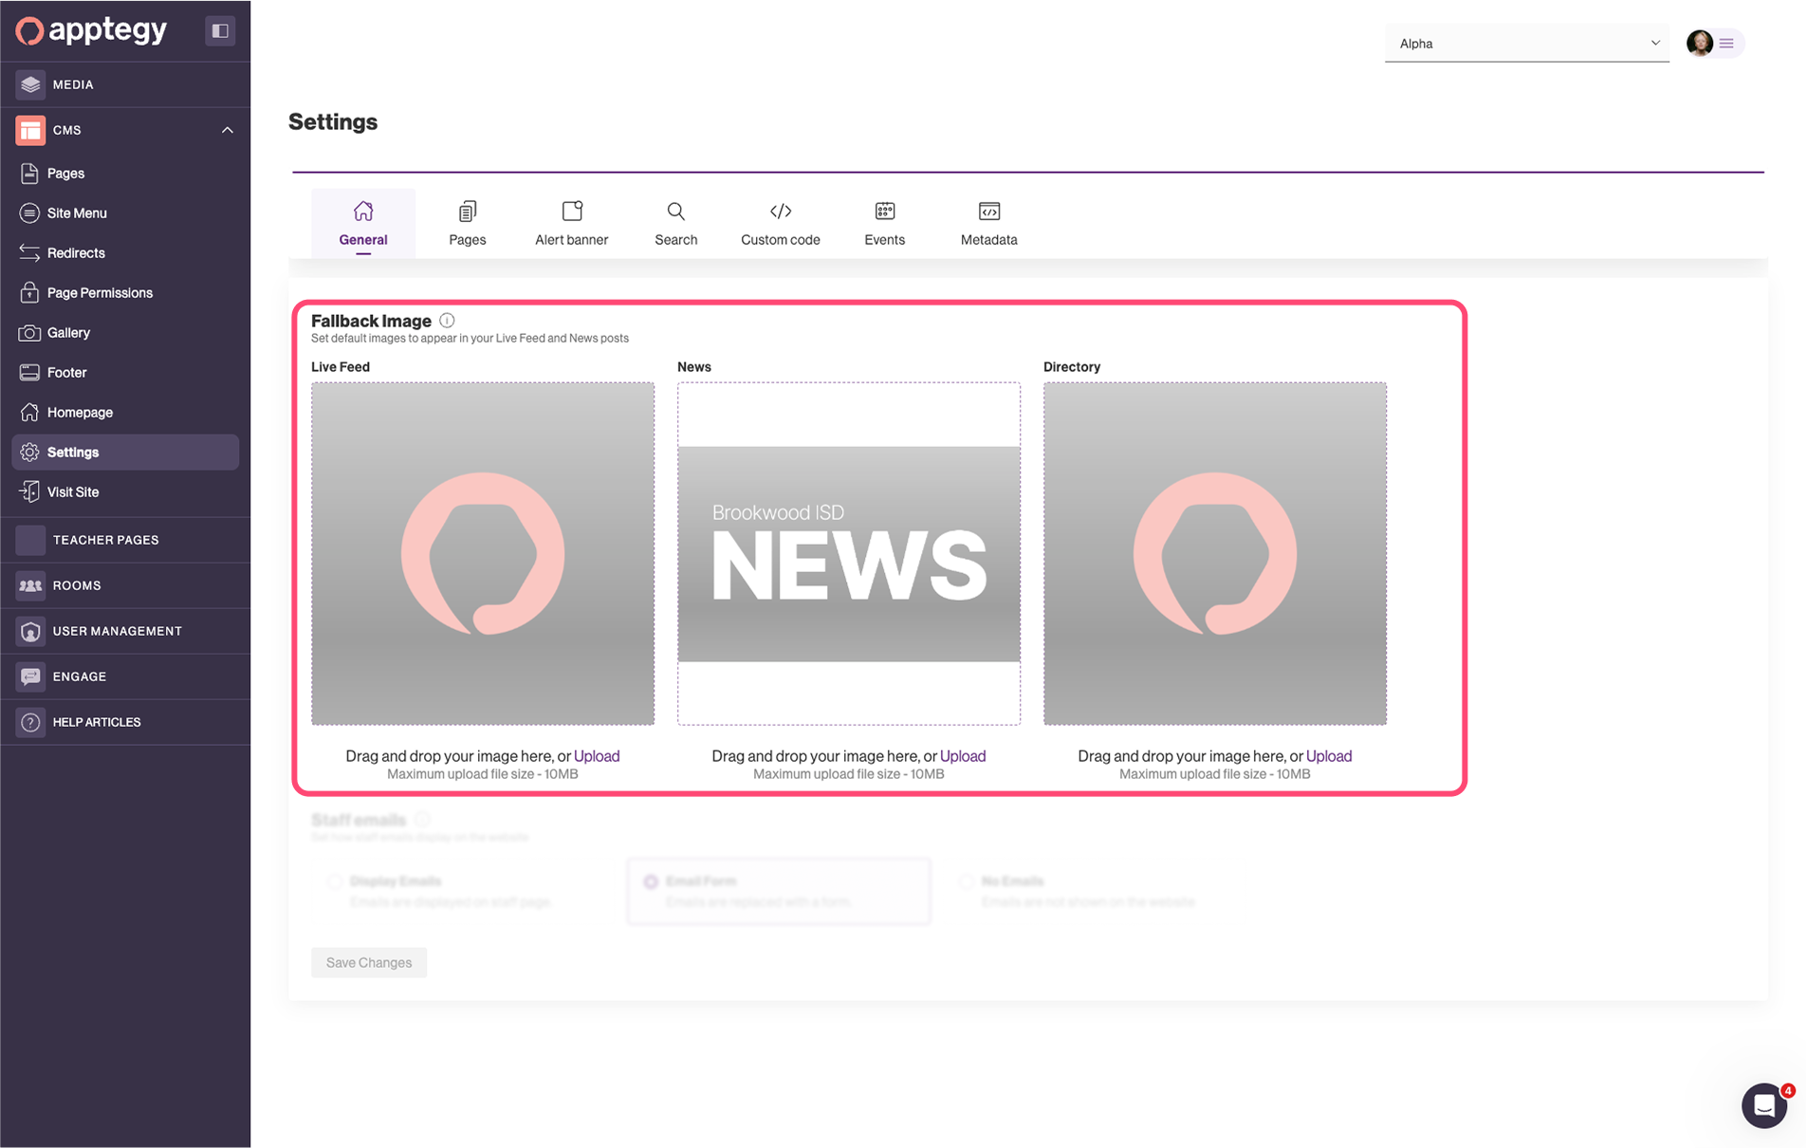Open Help Articles
Image resolution: width=1807 pixels, height=1148 pixels.
[x=125, y=722]
